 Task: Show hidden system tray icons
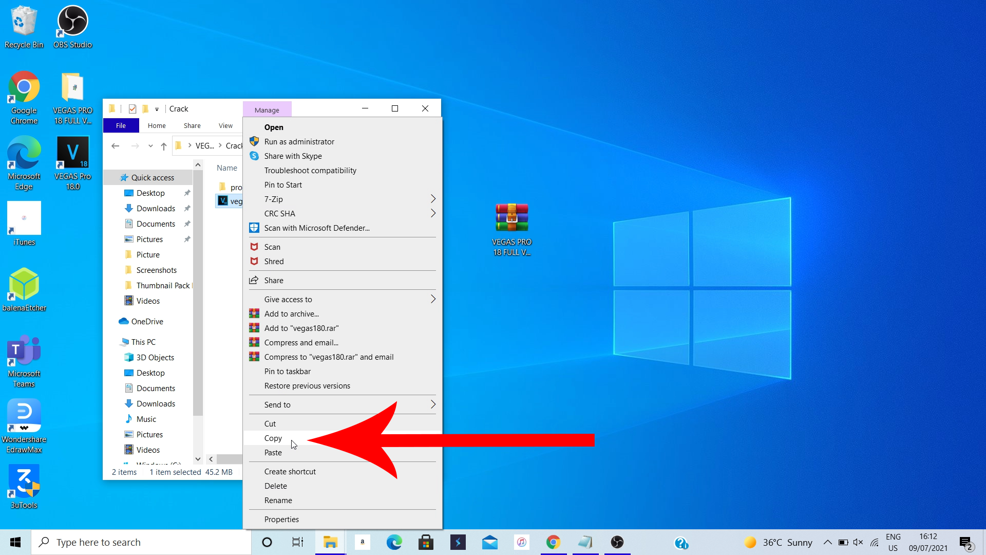pos(828,542)
